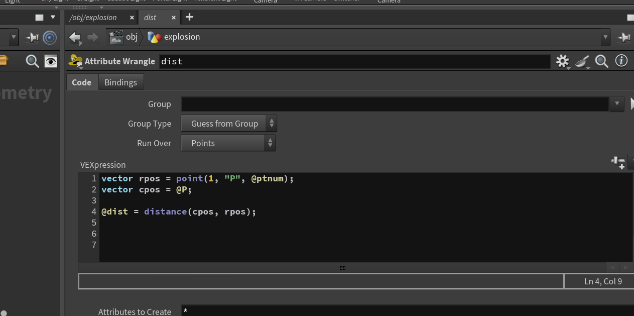Viewport: 634px width, 316px height.
Task: Expand the network path history dropdown
Action: tap(605, 37)
